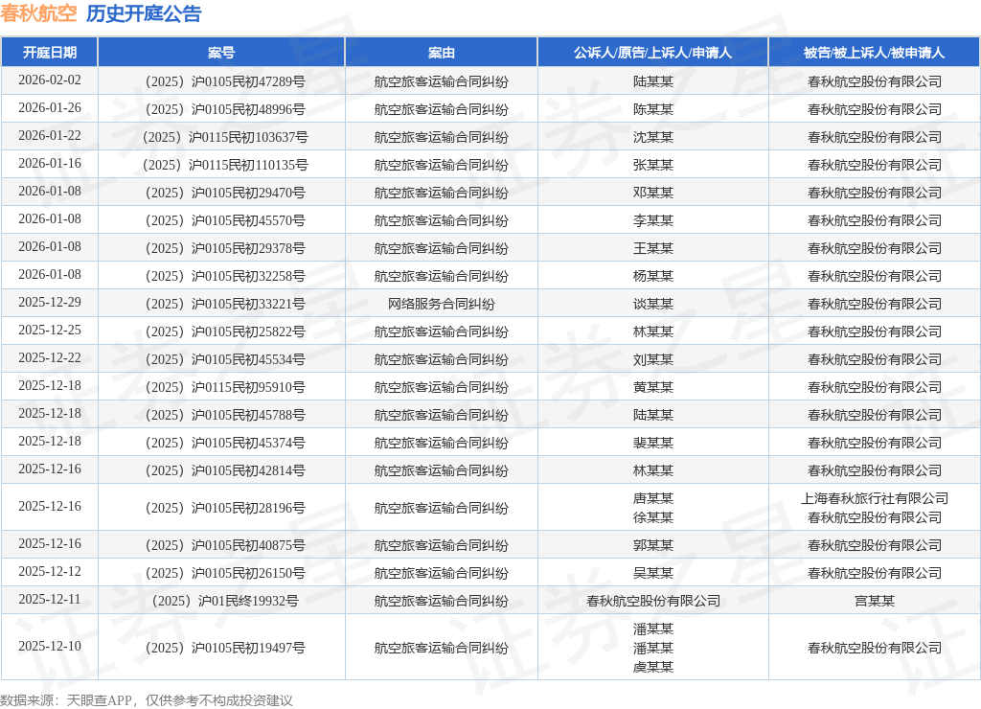Screen dimensions: 981x709
Task: Click case number 沪0105民初29378号
Action: (248, 248)
